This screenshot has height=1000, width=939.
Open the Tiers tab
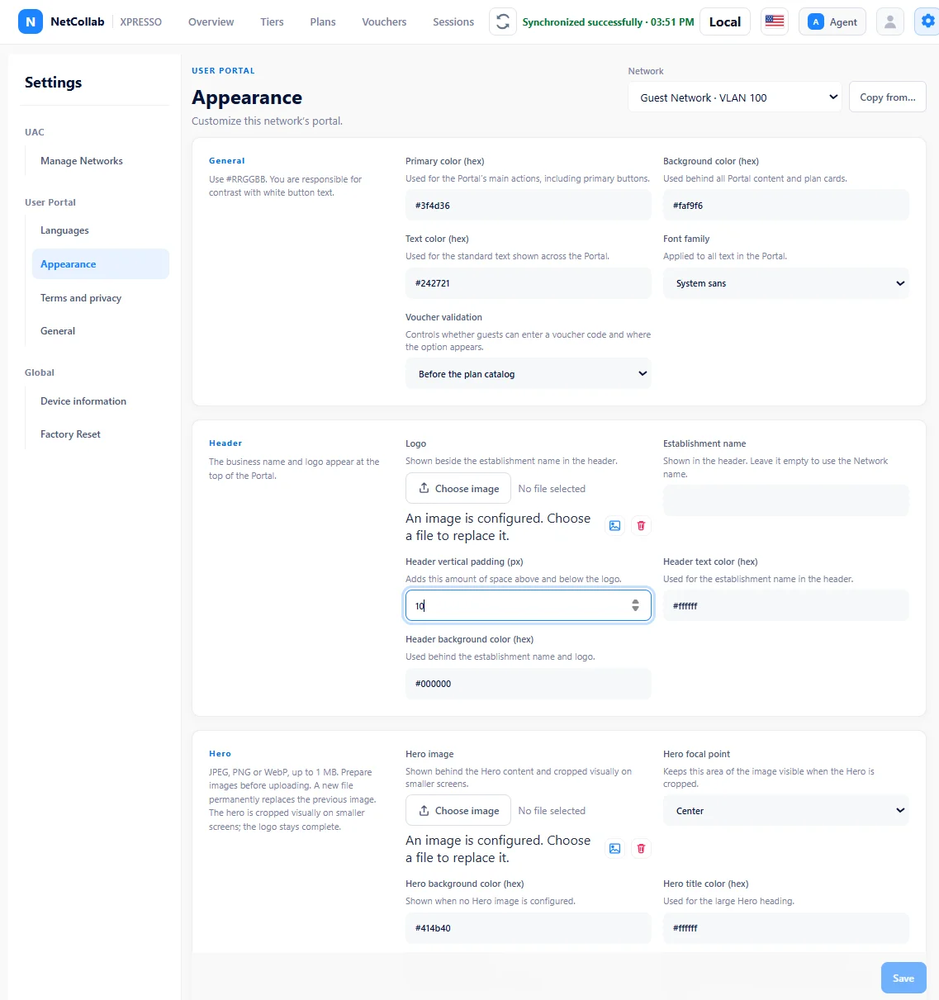tap(273, 21)
